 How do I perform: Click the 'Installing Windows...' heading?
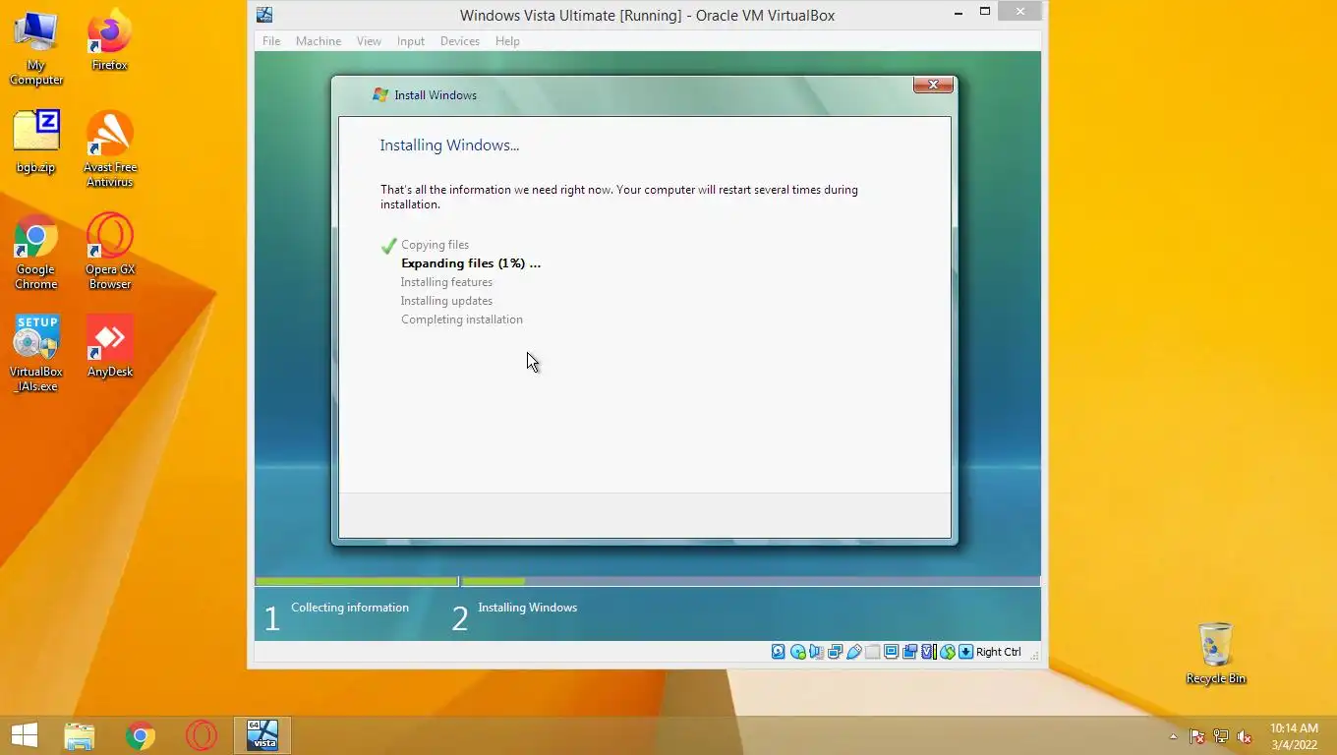point(449,145)
